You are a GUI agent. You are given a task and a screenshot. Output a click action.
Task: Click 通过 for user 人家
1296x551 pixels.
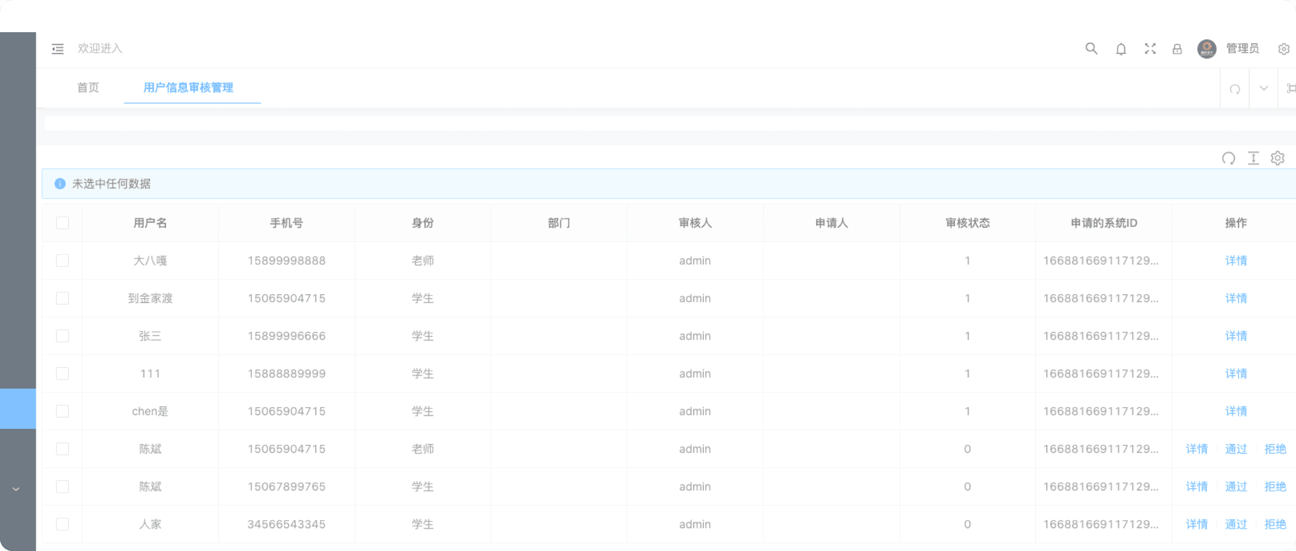point(1236,524)
